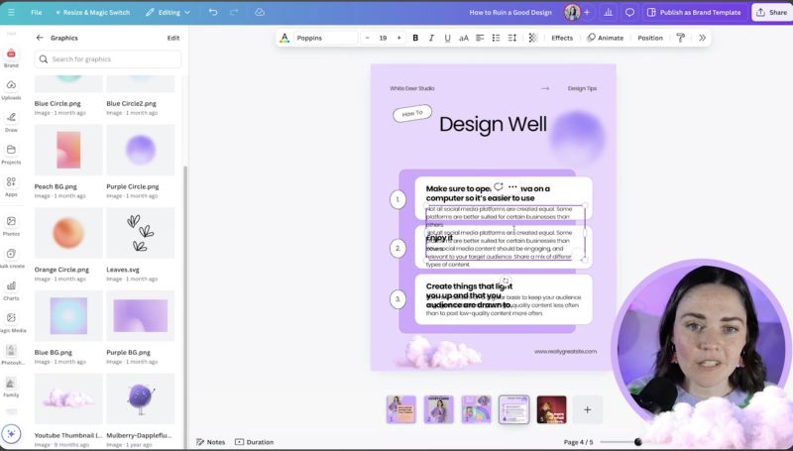Screen dimensions: 793x451
Task: Check the cloud save status icon
Action: click(x=260, y=12)
